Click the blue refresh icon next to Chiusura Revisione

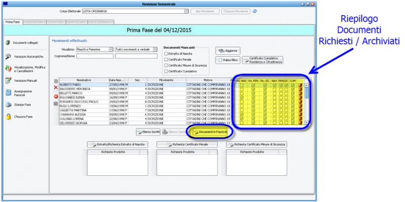pos(255,11)
